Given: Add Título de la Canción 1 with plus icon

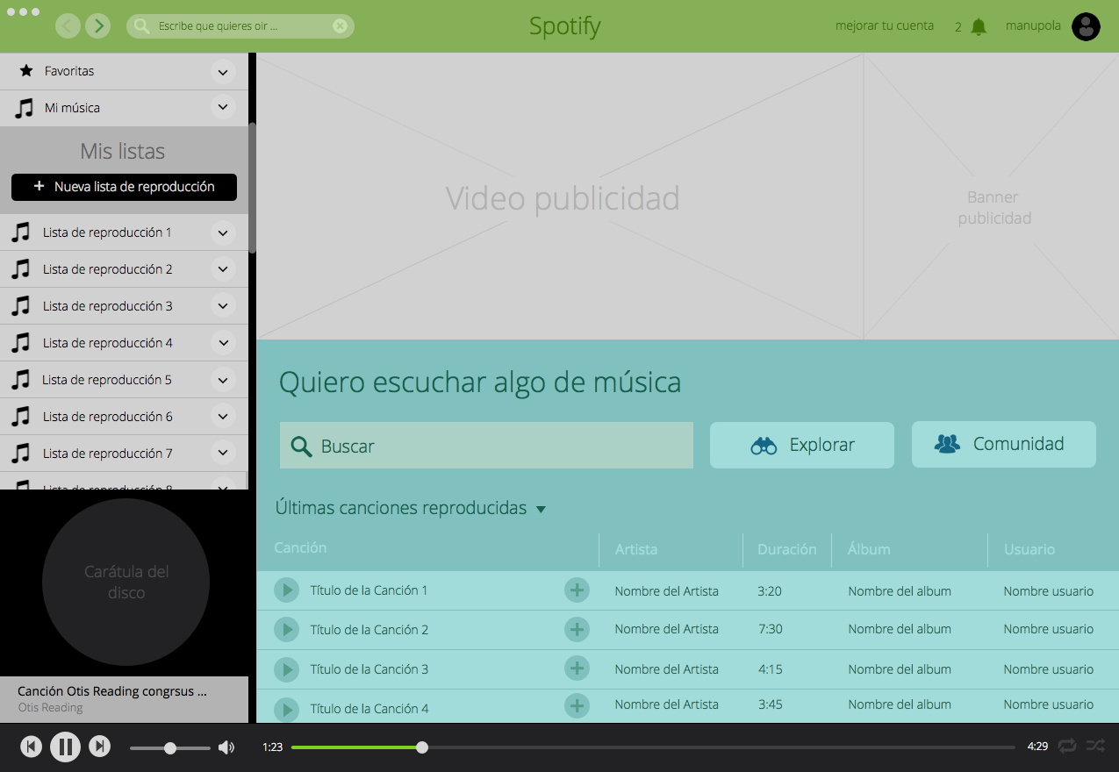Looking at the screenshot, I should point(577,590).
